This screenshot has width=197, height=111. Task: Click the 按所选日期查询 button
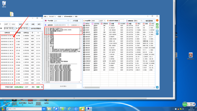coord(36,28)
